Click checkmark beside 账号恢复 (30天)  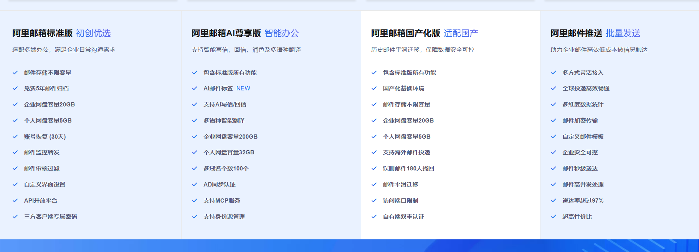(x=15, y=137)
